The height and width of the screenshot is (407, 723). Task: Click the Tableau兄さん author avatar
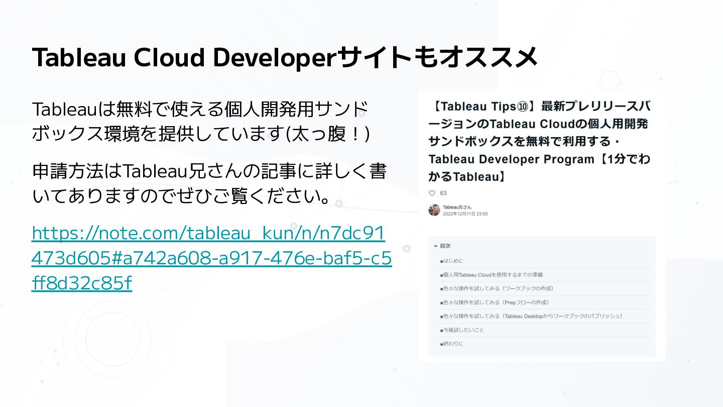click(434, 210)
